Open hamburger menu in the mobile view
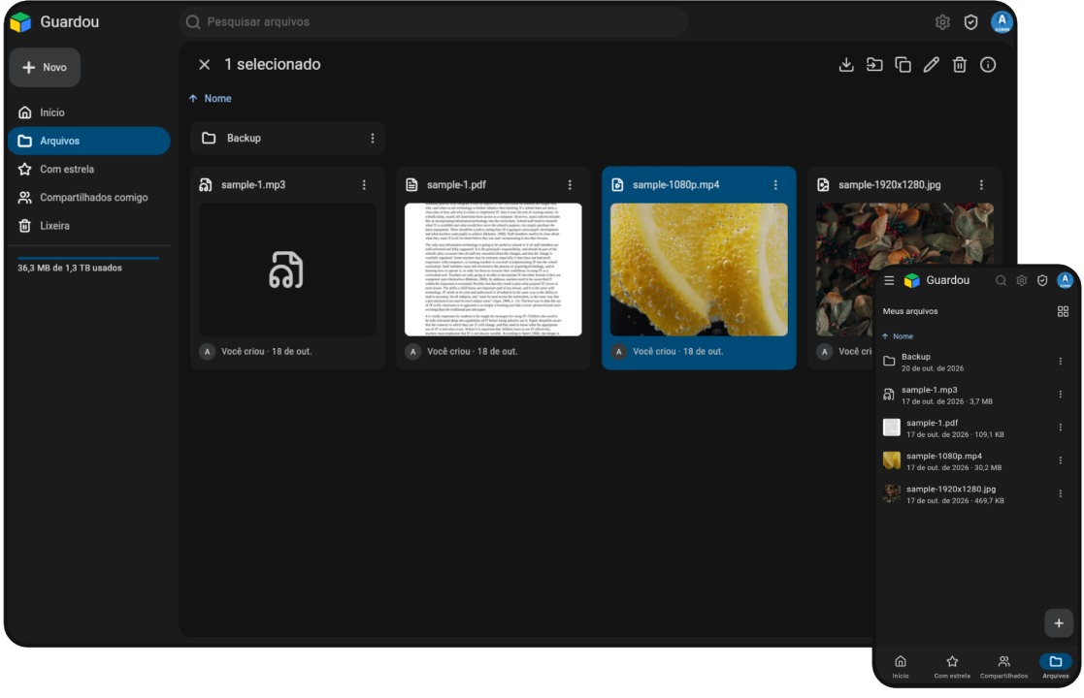The image size is (1084, 698). (x=889, y=280)
